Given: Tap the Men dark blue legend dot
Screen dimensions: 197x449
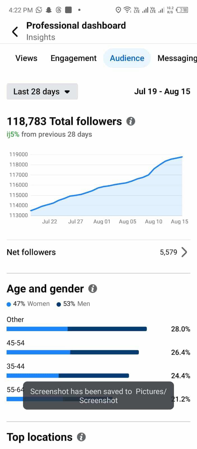Looking at the screenshot, I should point(59,304).
